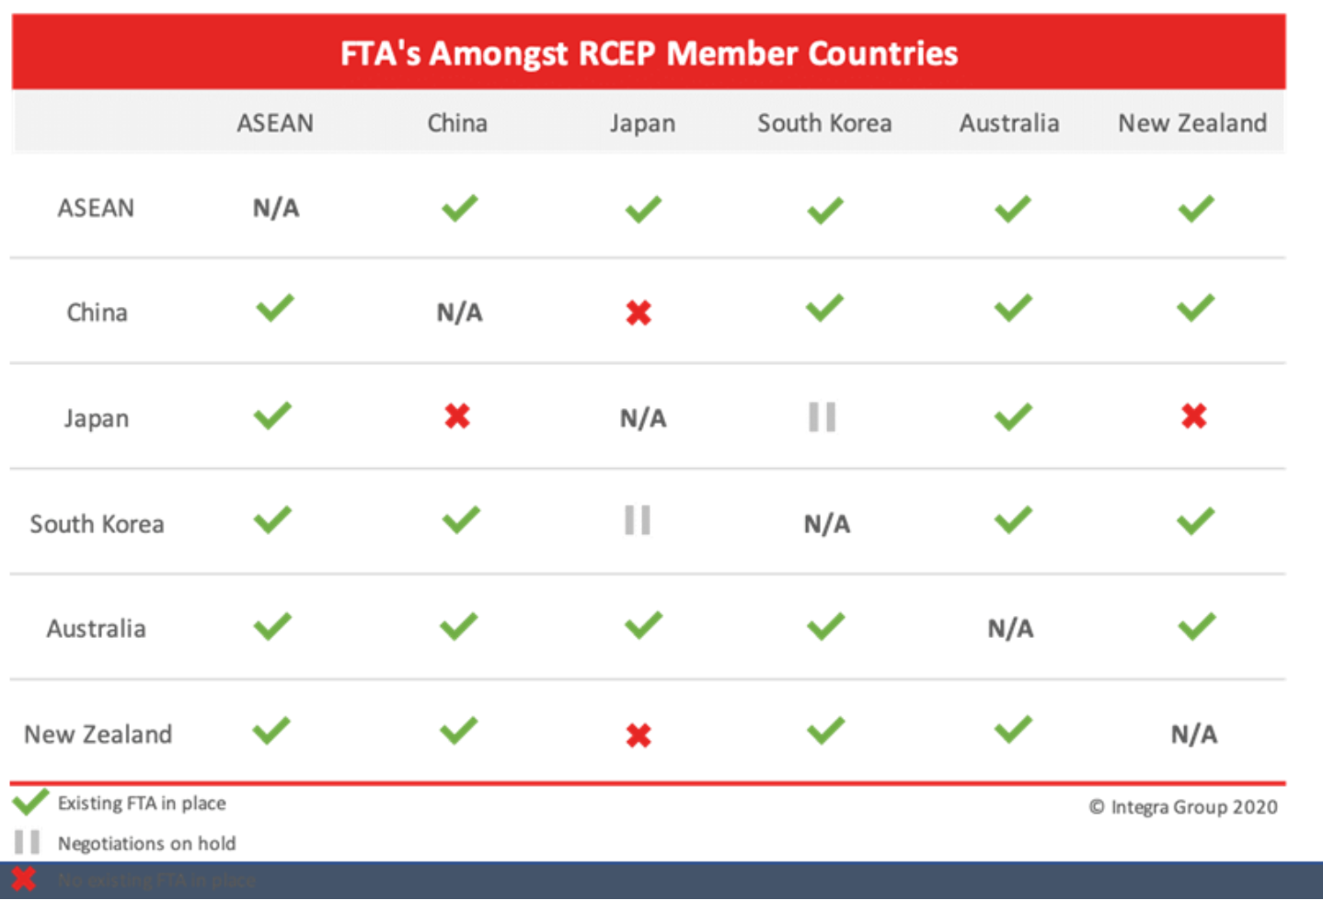Image resolution: width=1323 pixels, height=900 pixels.
Task: Click the FTA's Amongst RCEP Member Countries title
Action: 649,53
